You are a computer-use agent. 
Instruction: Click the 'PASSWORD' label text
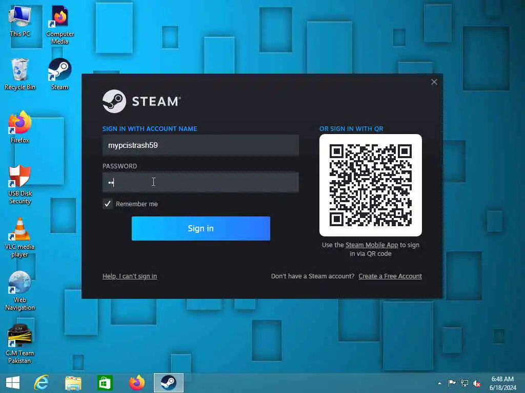(x=119, y=166)
